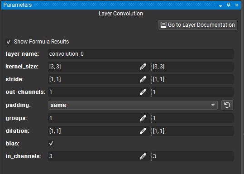This screenshot has width=244, height=174.
Task: Go to Layer Documentation
Action: coord(198,25)
